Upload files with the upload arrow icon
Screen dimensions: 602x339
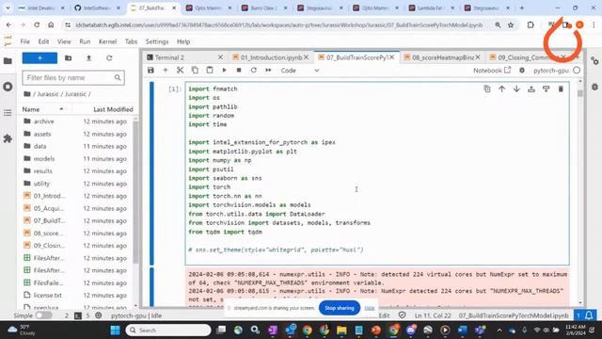(x=88, y=58)
